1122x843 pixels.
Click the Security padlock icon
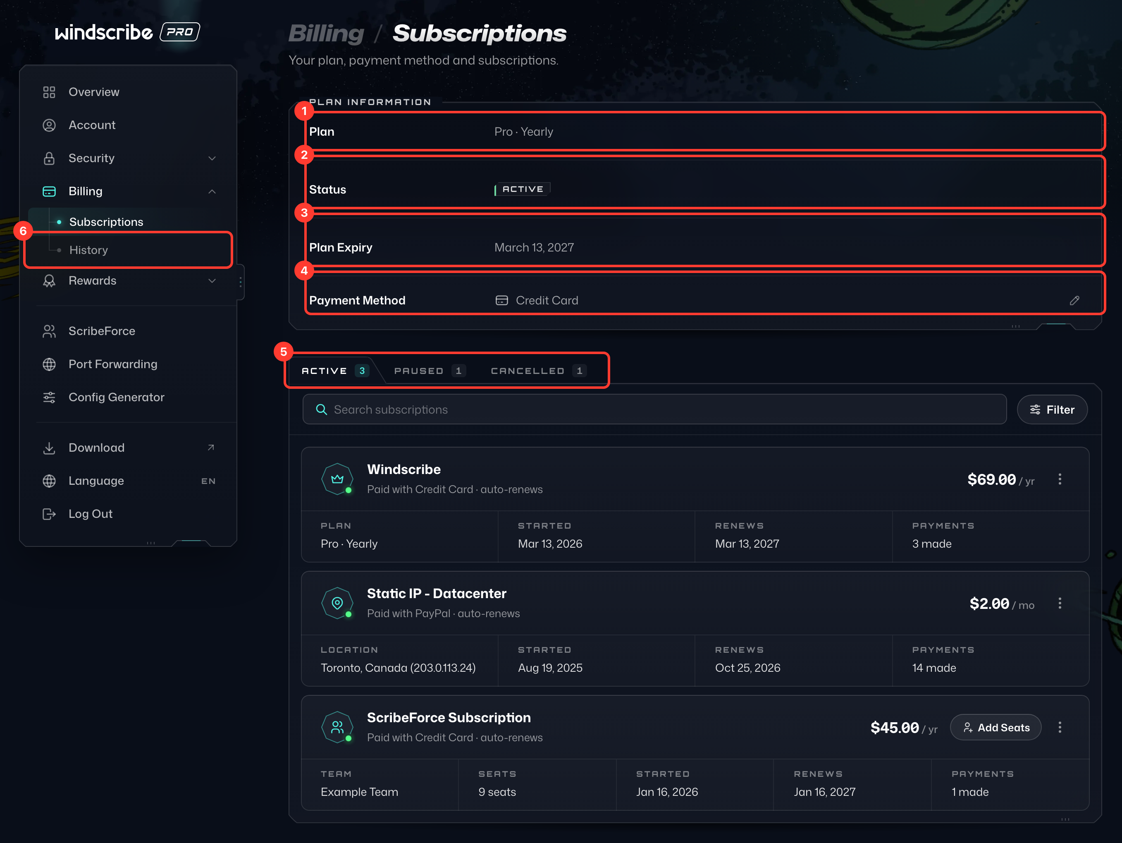coord(49,158)
